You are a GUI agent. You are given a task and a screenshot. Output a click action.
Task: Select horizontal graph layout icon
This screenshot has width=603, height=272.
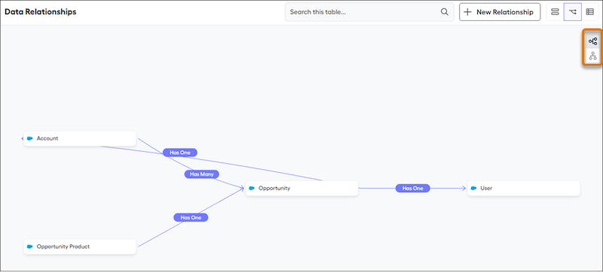pyautogui.click(x=592, y=41)
